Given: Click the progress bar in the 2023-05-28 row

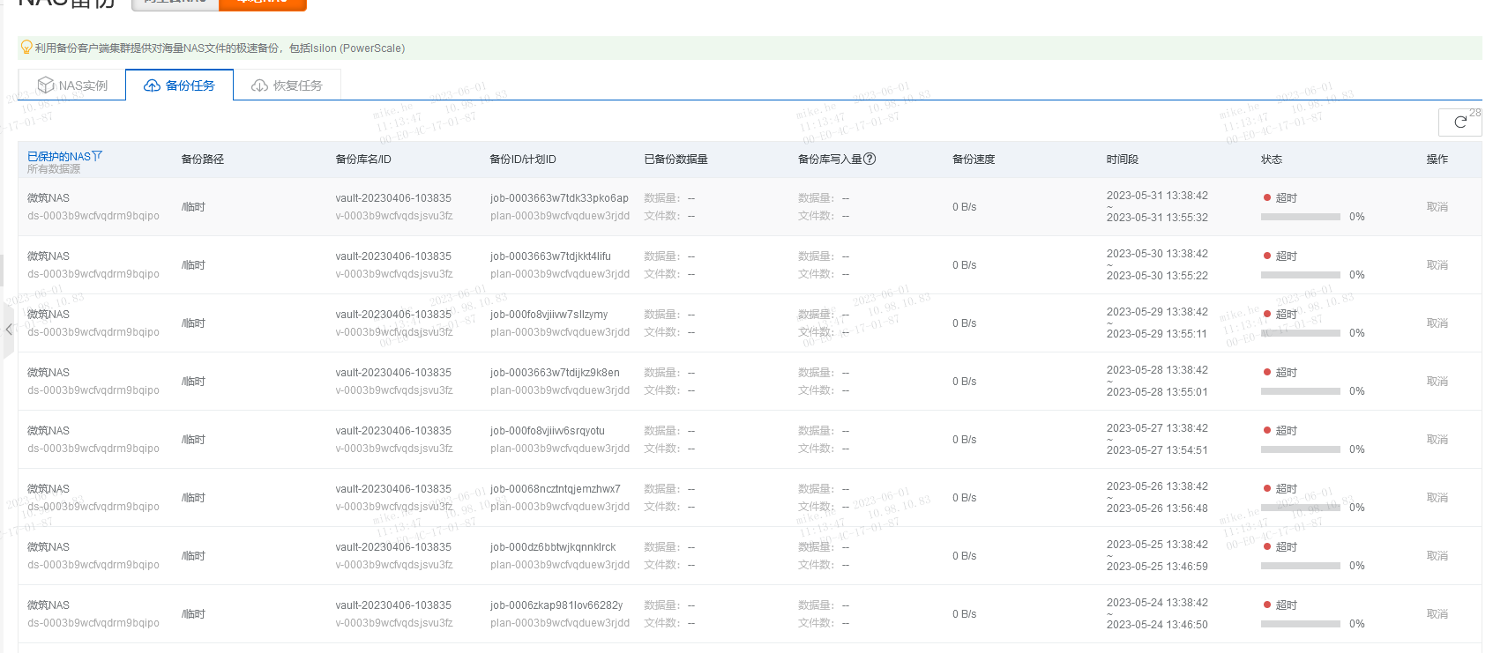Looking at the screenshot, I should point(1301,391).
